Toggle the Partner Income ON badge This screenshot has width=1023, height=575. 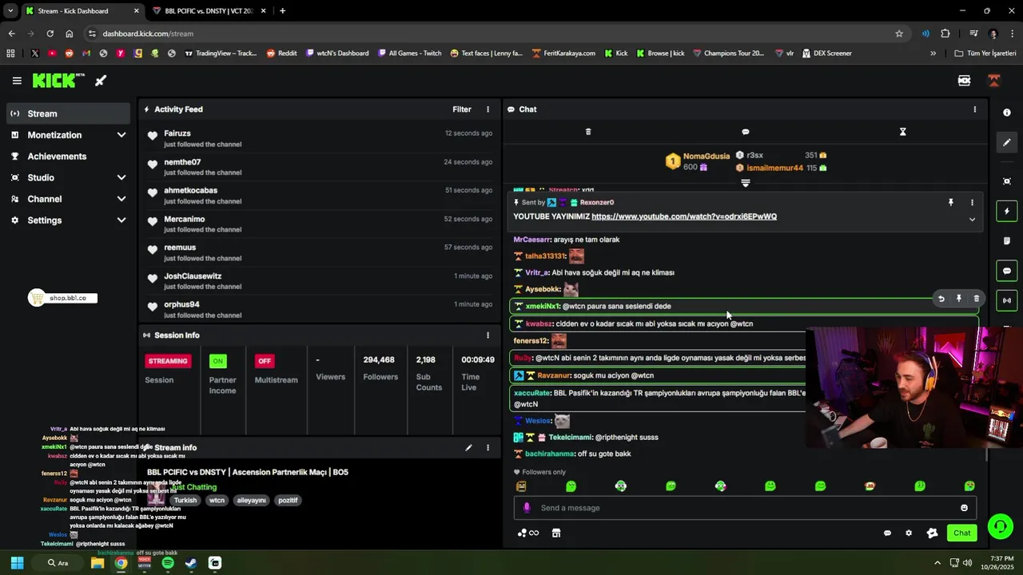217,361
